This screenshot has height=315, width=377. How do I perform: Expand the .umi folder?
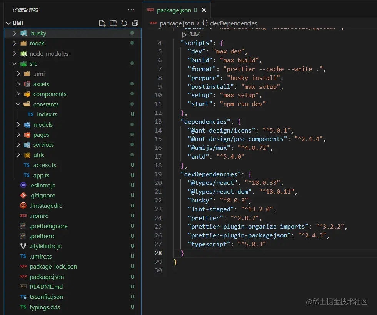coord(18,74)
